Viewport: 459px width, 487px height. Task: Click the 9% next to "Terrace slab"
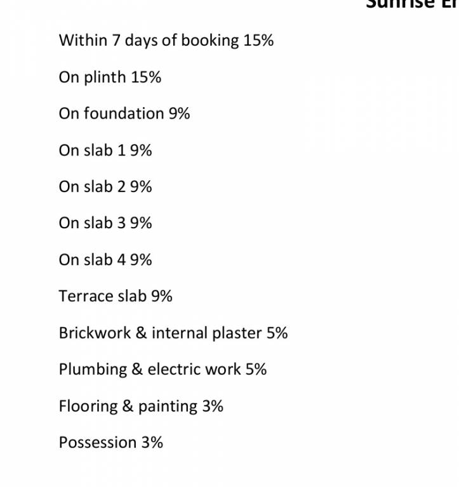[161, 296]
